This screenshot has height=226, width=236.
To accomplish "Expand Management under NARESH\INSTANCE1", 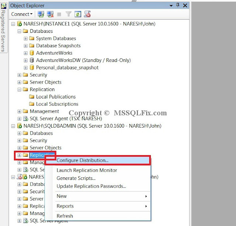I will coord(19,111).
